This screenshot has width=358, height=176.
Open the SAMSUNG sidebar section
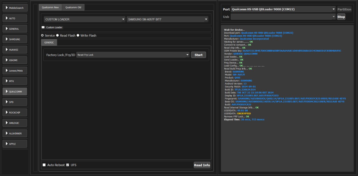tap(15, 39)
